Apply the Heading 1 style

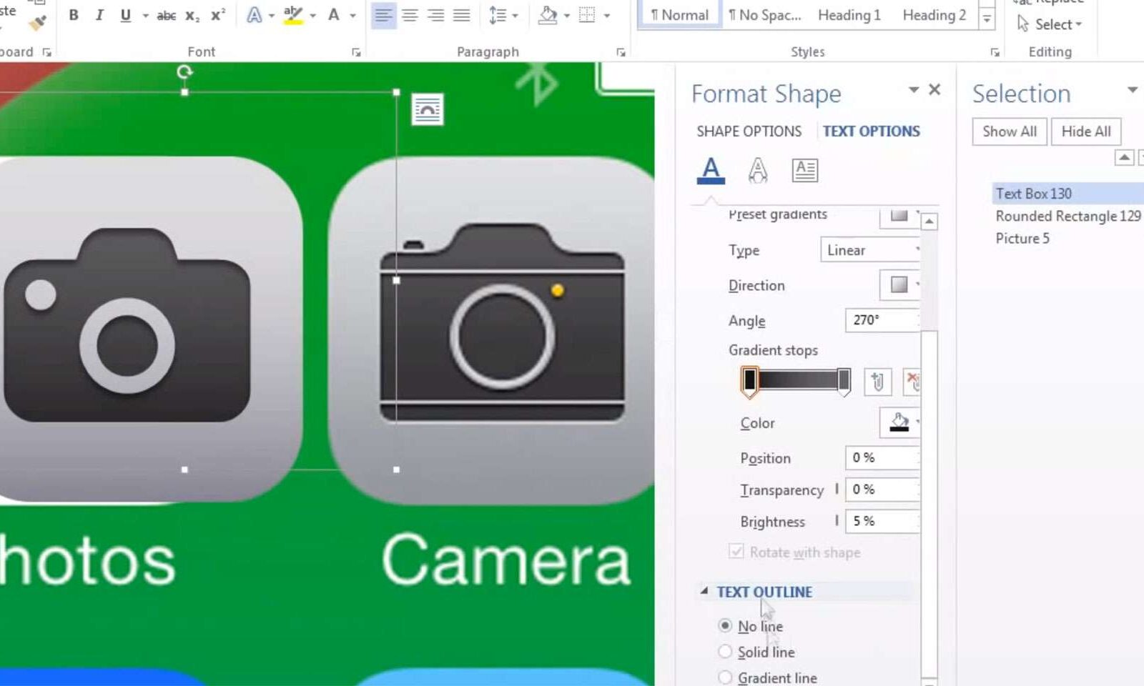point(849,15)
